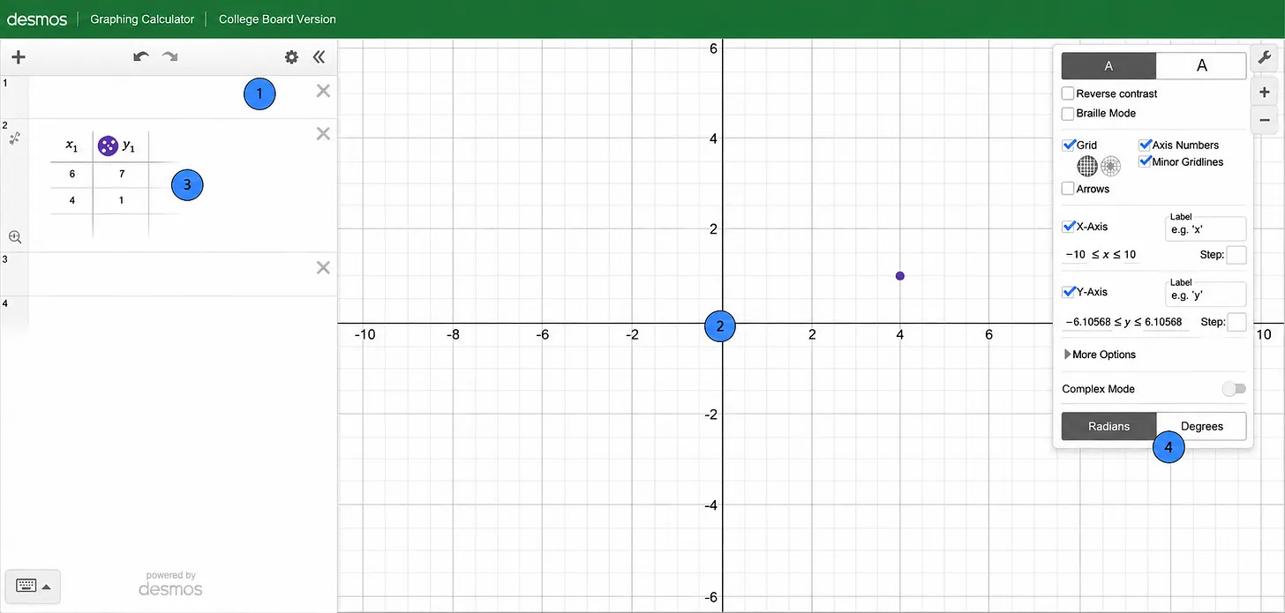This screenshot has width=1285, height=613.
Task: Zoom in on the graph
Action: (1264, 93)
